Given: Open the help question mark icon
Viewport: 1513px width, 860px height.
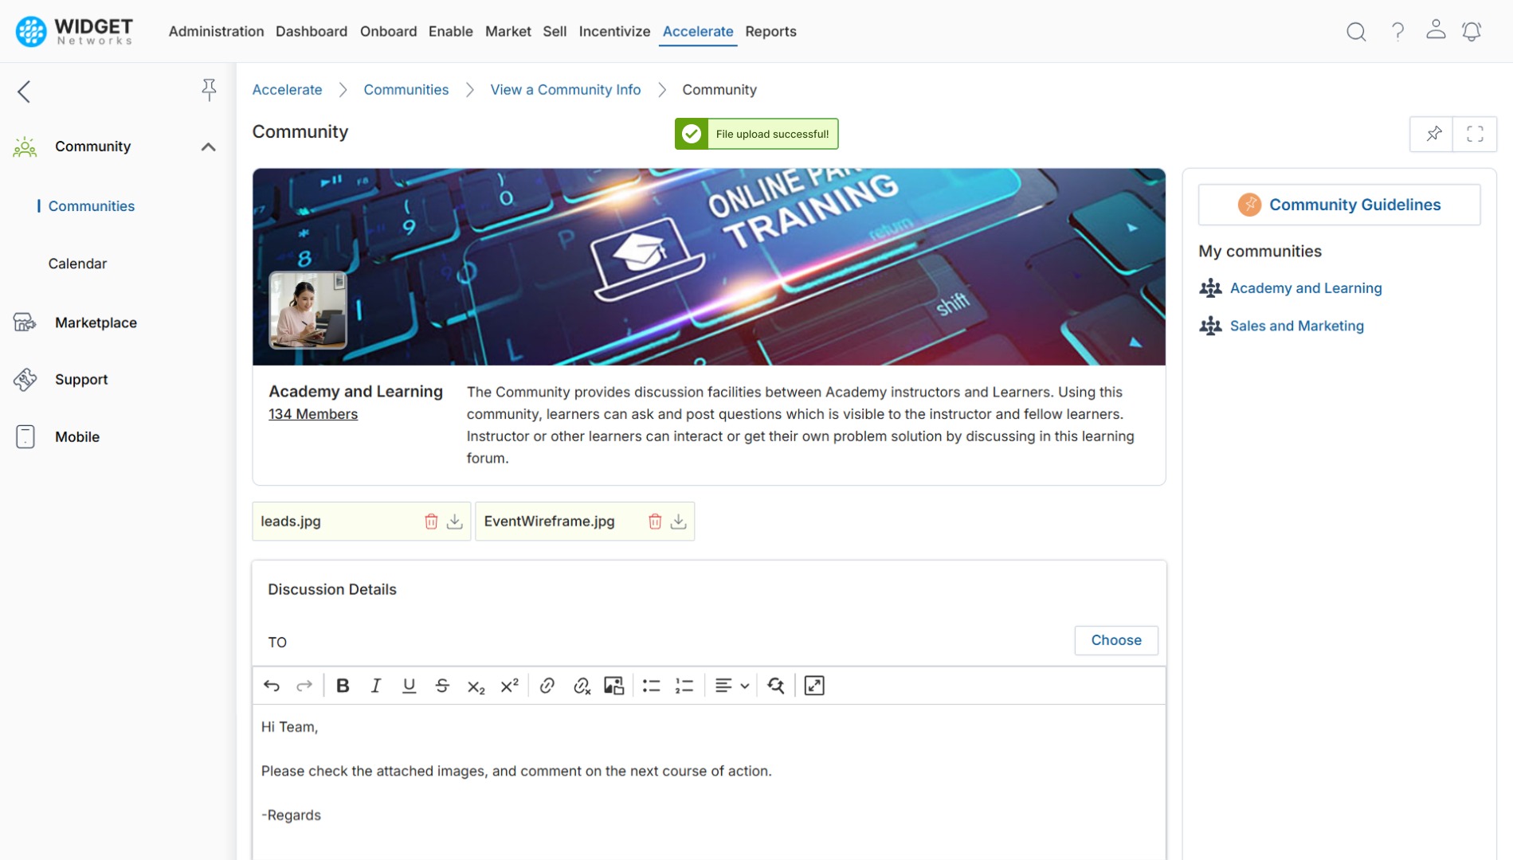Looking at the screenshot, I should [x=1397, y=31].
